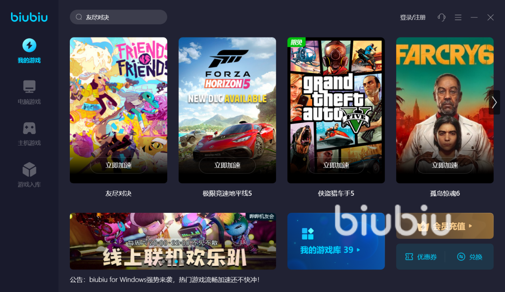Click the 优惠券 coupon icon
Viewport: 505px width, 292px height.
pyautogui.click(x=409, y=257)
